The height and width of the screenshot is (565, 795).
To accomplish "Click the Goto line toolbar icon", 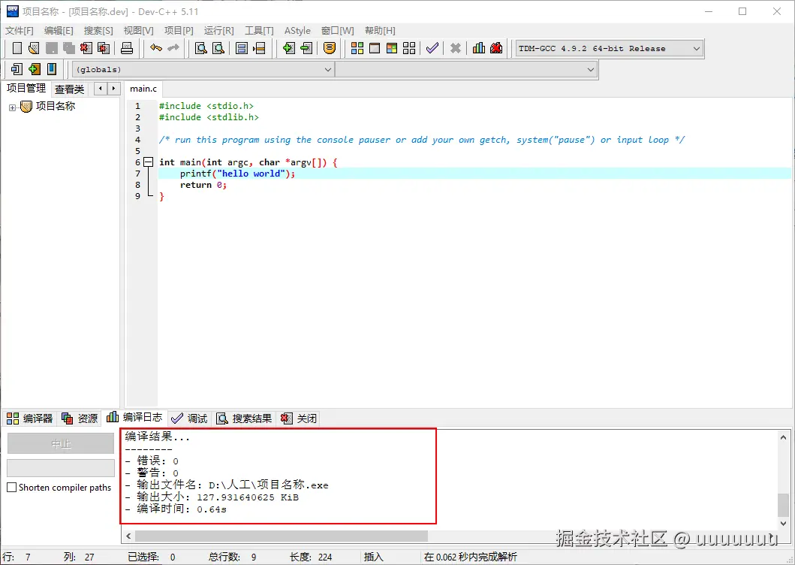I will (259, 48).
